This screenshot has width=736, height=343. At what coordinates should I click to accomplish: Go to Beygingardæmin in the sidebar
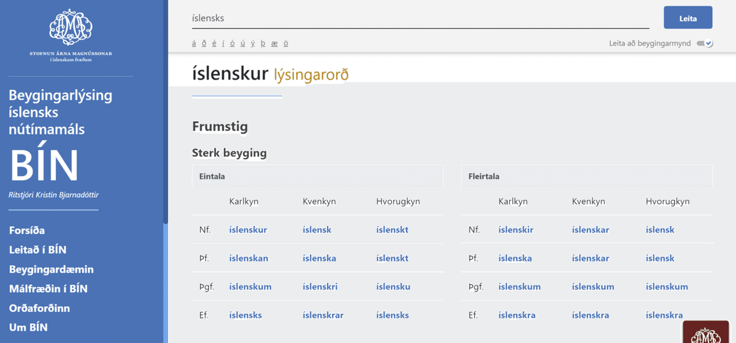[51, 269]
